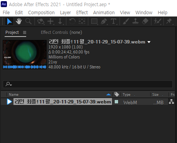177x143 pixels.
Task: Open the Animation menu
Action: (104, 13)
